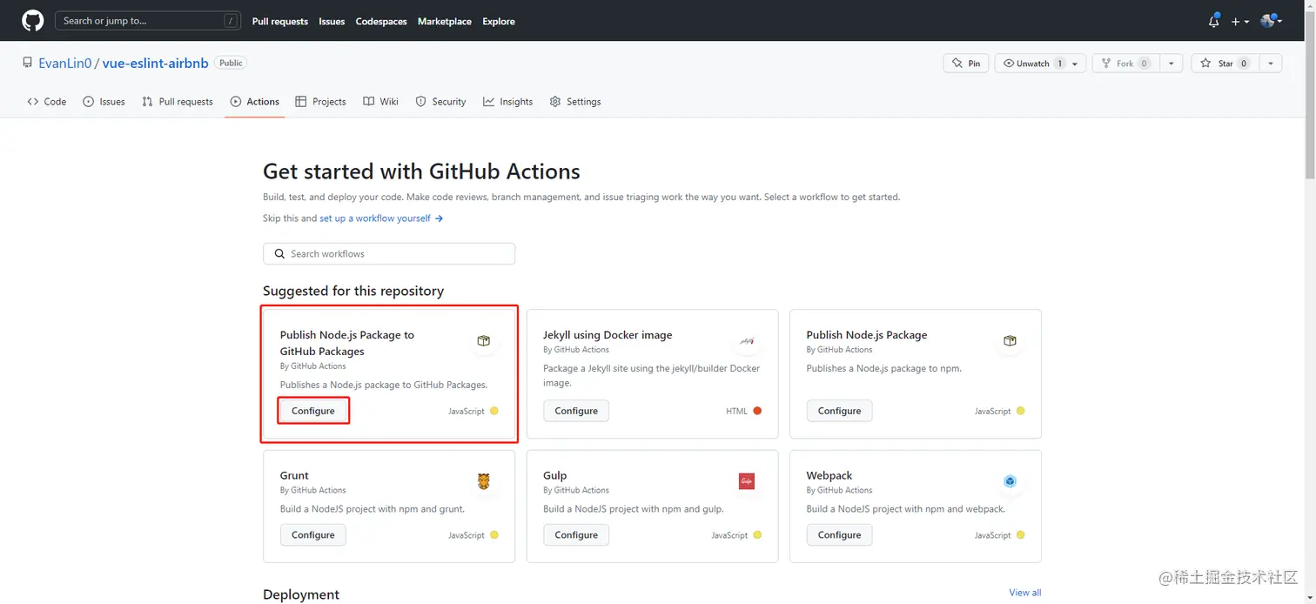Open the Fork options dropdown arrow
The width and height of the screenshot is (1316, 604).
click(x=1172, y=64)
